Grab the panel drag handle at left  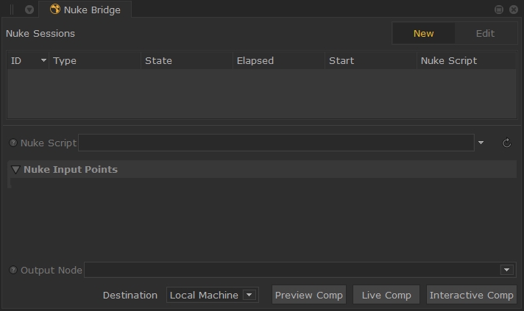point(12,10)
